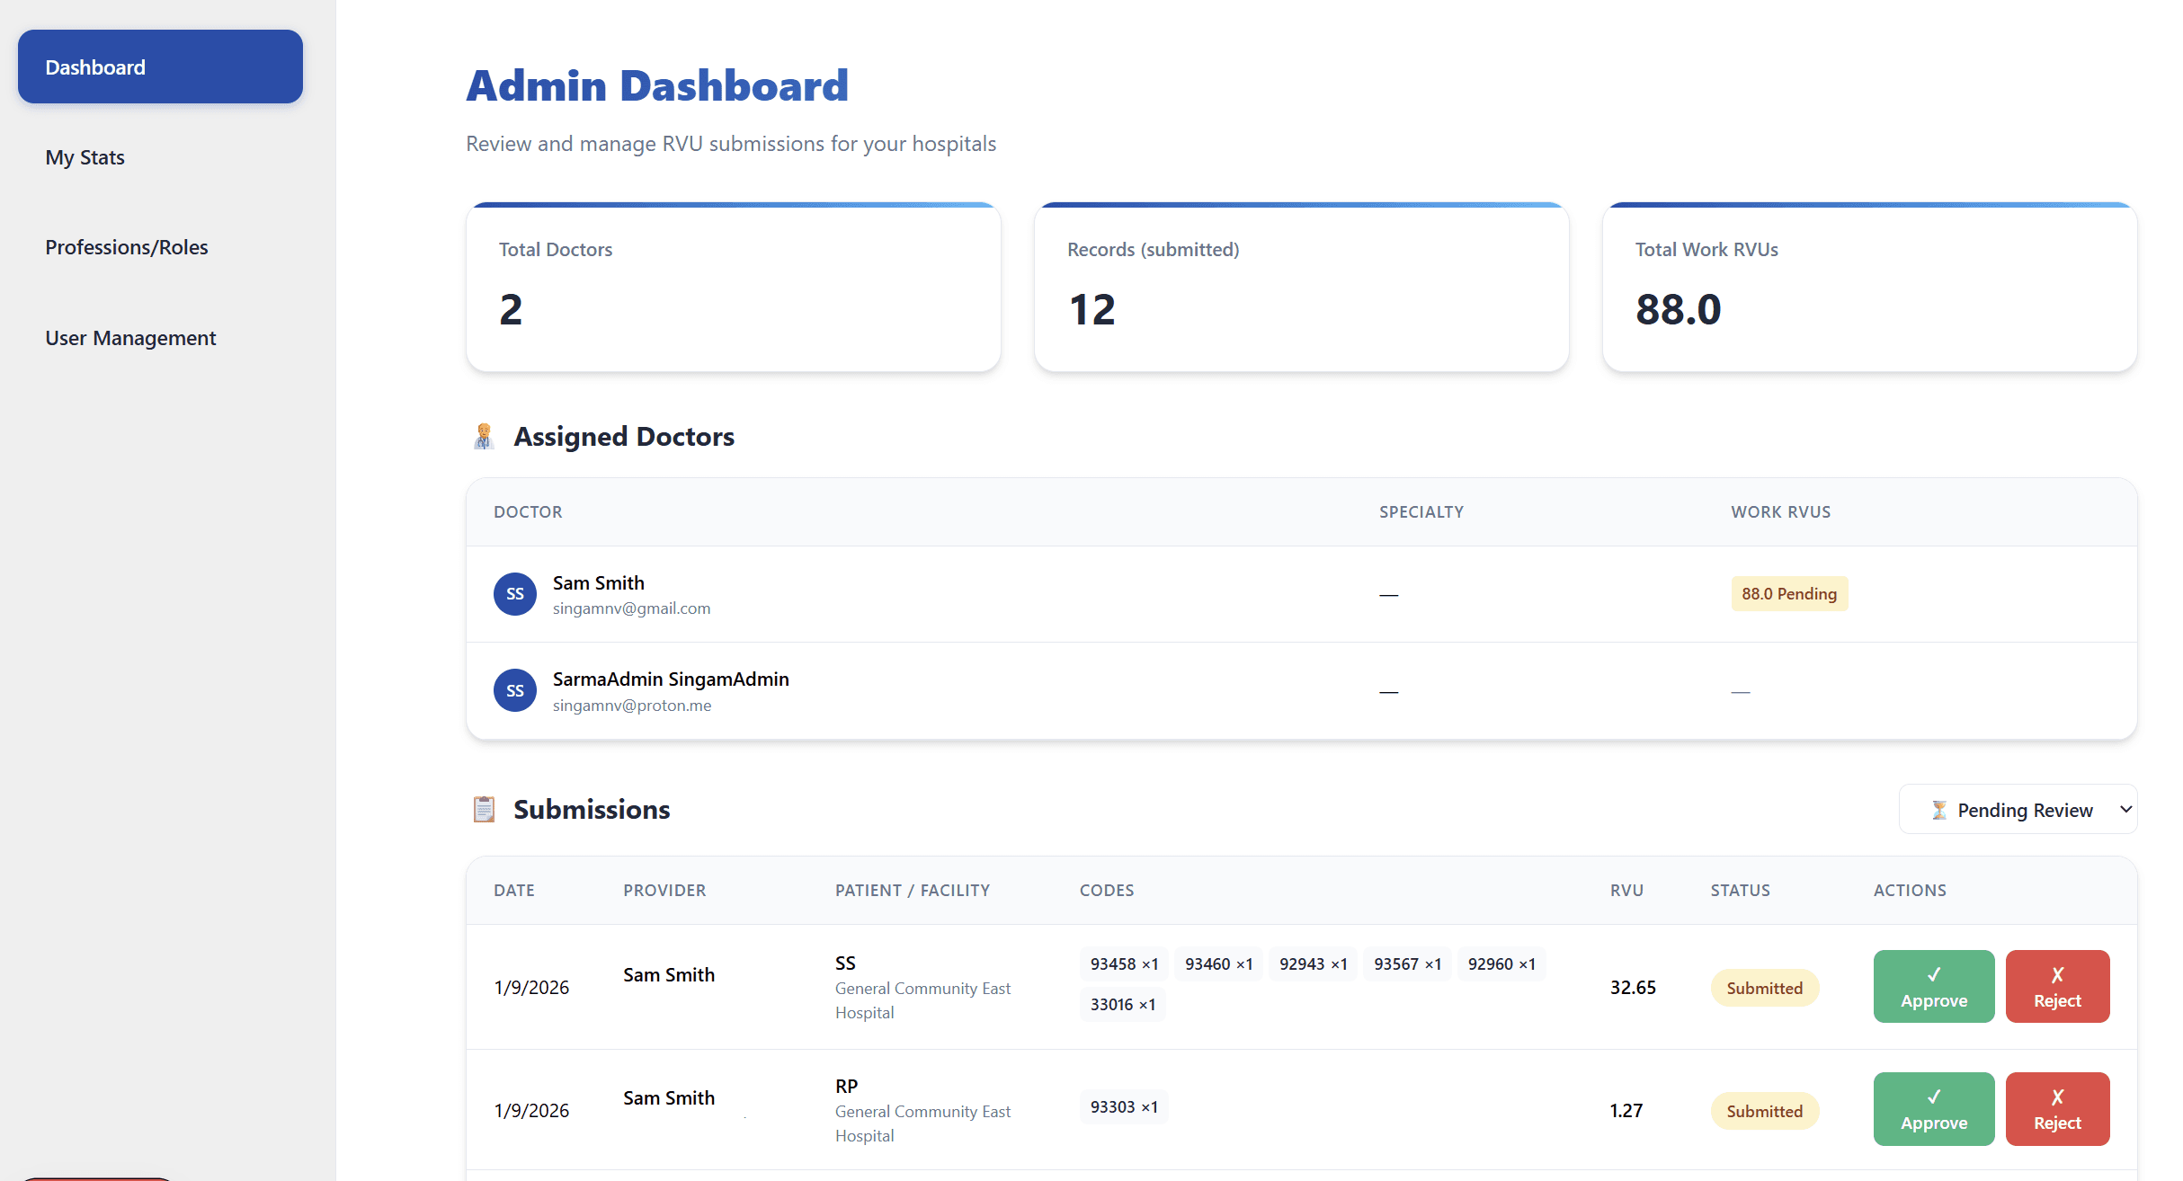Click SarmaAdmin SingamAdmin's avatar circle
2183x1181 pixels.
514,690
